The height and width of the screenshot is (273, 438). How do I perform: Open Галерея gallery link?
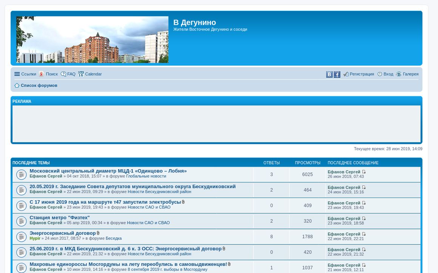(x=411, y=74)
